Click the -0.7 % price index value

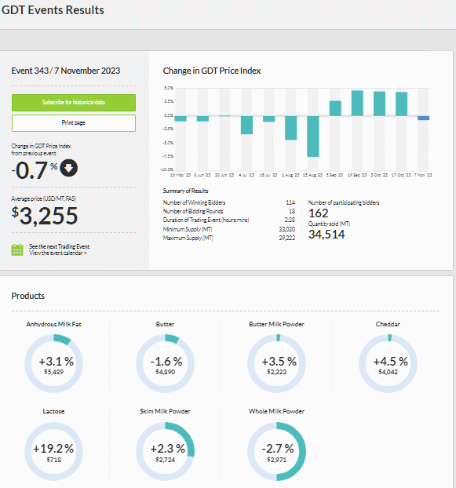(x=35, y=170)
